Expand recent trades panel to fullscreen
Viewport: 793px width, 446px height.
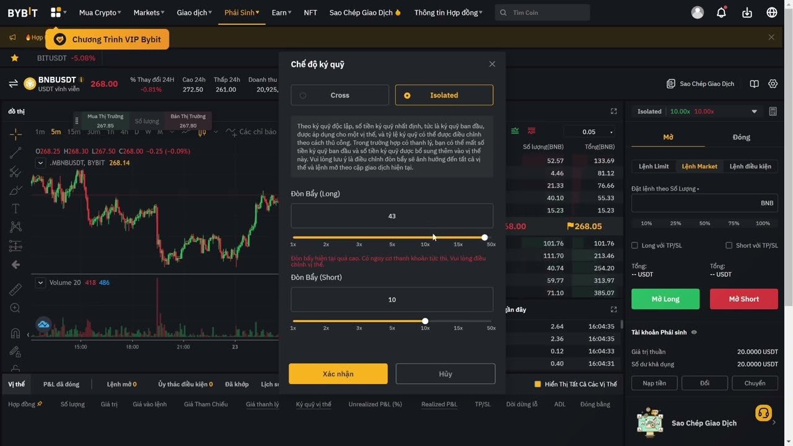(614, 309)
